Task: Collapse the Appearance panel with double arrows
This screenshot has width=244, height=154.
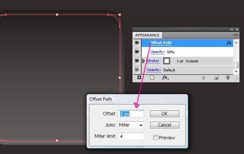Action: pyautogui.click(x=231, y=29)
